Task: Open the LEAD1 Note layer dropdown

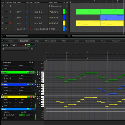Action: [10, 75]
